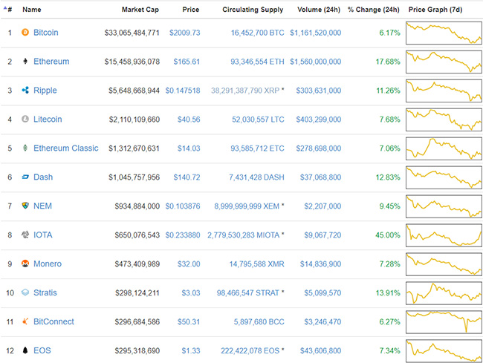Click the EOS logo icon
This screenshot has width=483, height=363.
pos(26,350)
